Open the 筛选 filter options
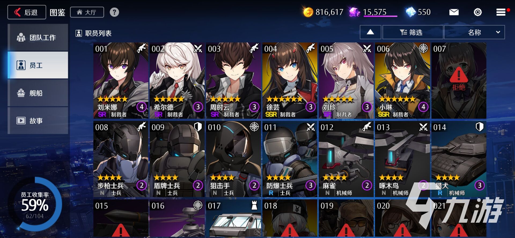 point(413,32)
